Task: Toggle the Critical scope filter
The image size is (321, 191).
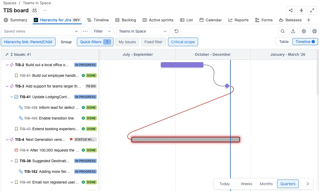Action: coord(183,42)
